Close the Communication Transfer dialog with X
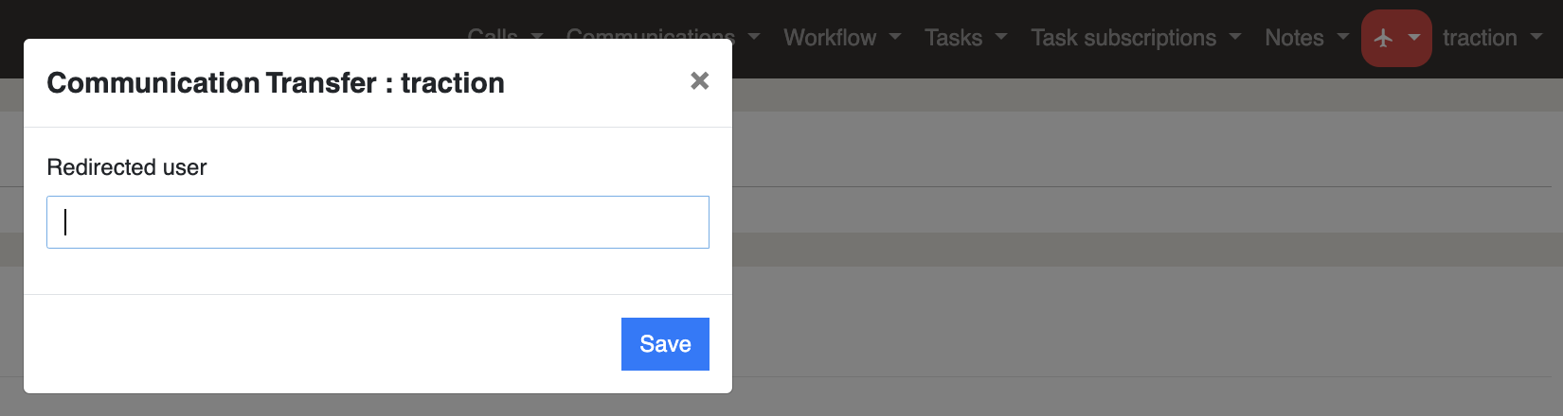Image resolution: width=1563 pixels, height=416 pixels. pos(700,81)
